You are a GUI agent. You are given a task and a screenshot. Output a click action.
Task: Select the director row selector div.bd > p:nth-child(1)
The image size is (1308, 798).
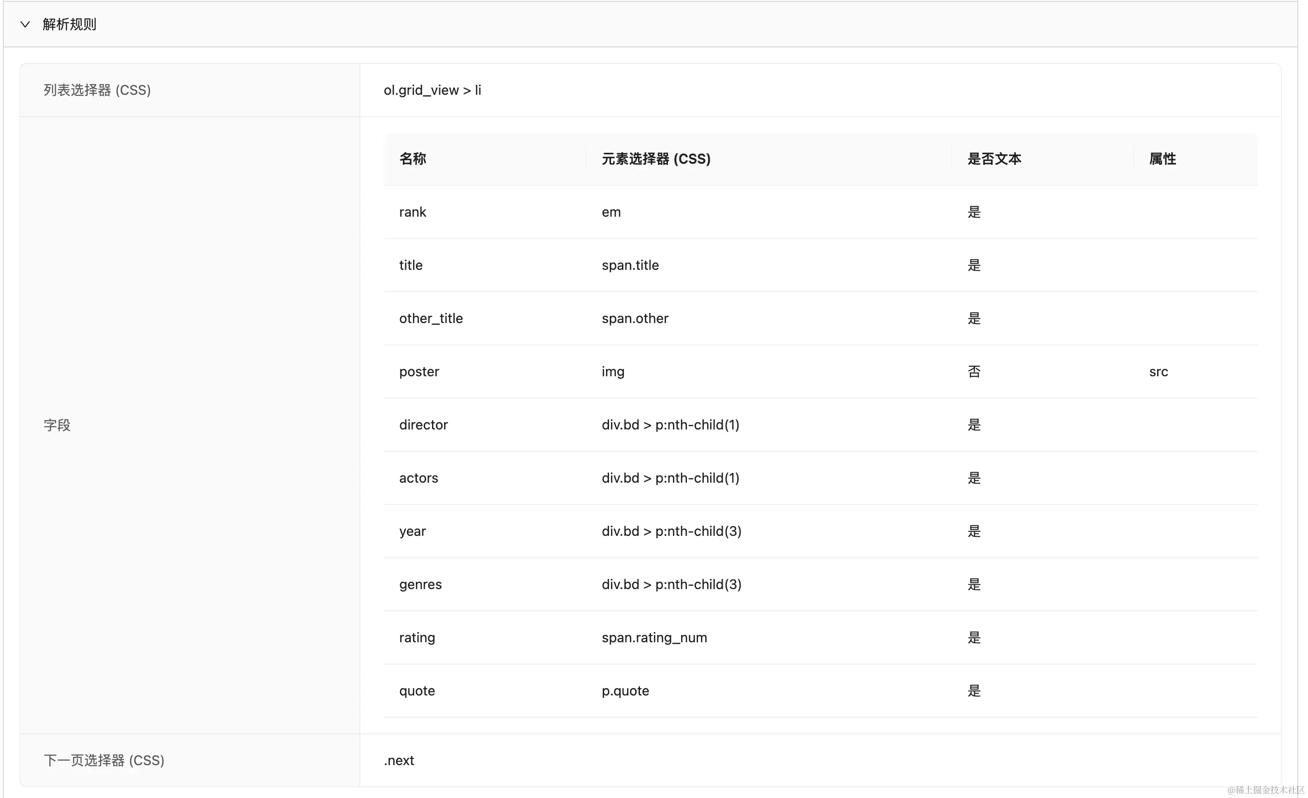pyautogui.click(x=670, y=425)
